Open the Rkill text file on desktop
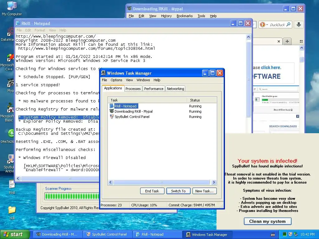Viewport: 319px width, 239px height. 12,187
